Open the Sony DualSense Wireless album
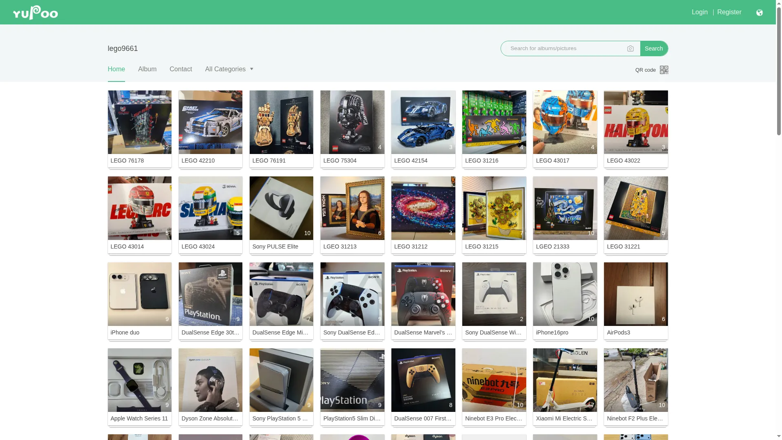This screenshot has height=440, width=782. (494, 294)
